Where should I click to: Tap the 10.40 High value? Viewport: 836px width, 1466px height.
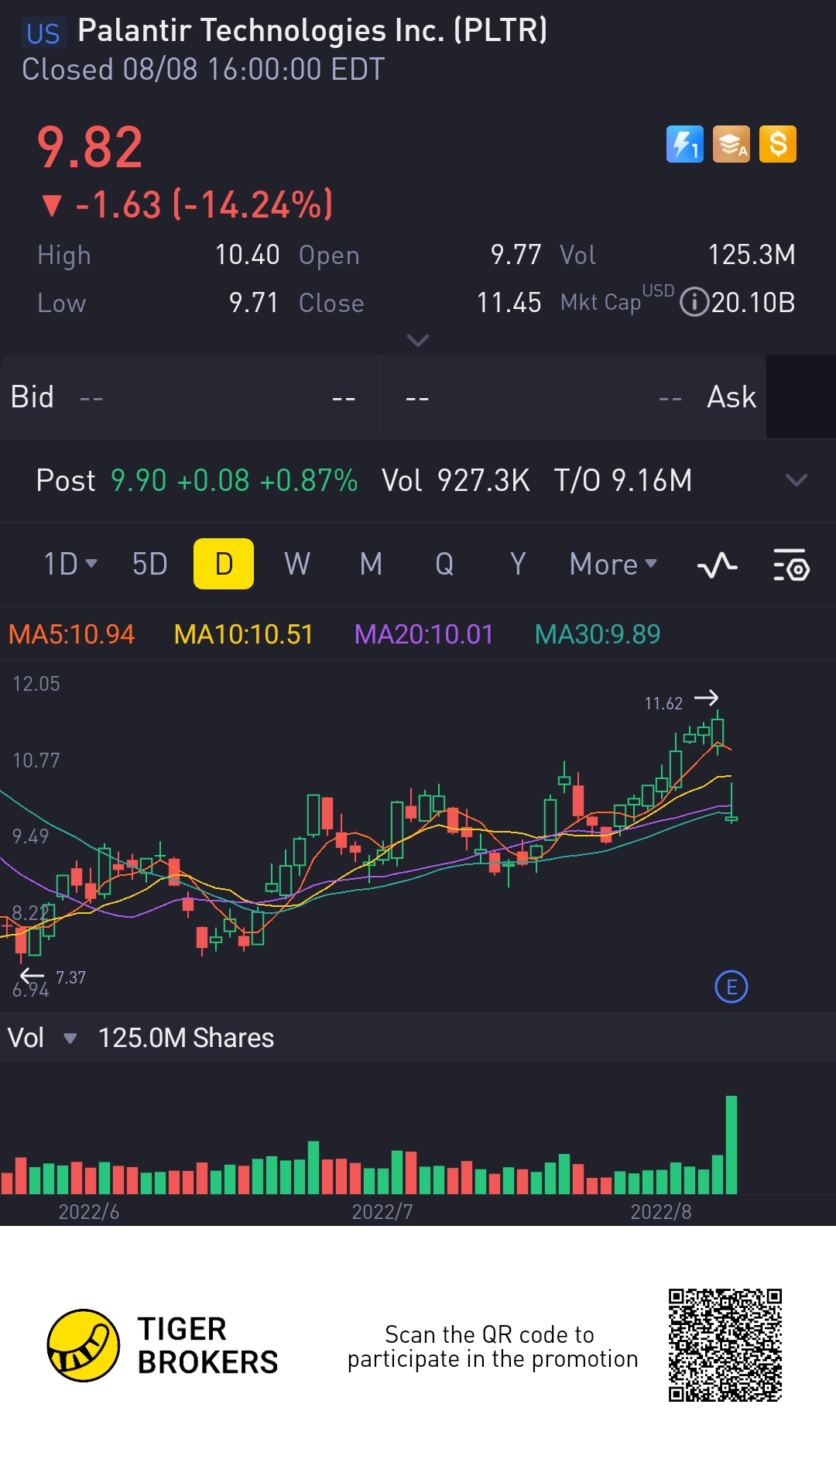click(x=247, y=255)
